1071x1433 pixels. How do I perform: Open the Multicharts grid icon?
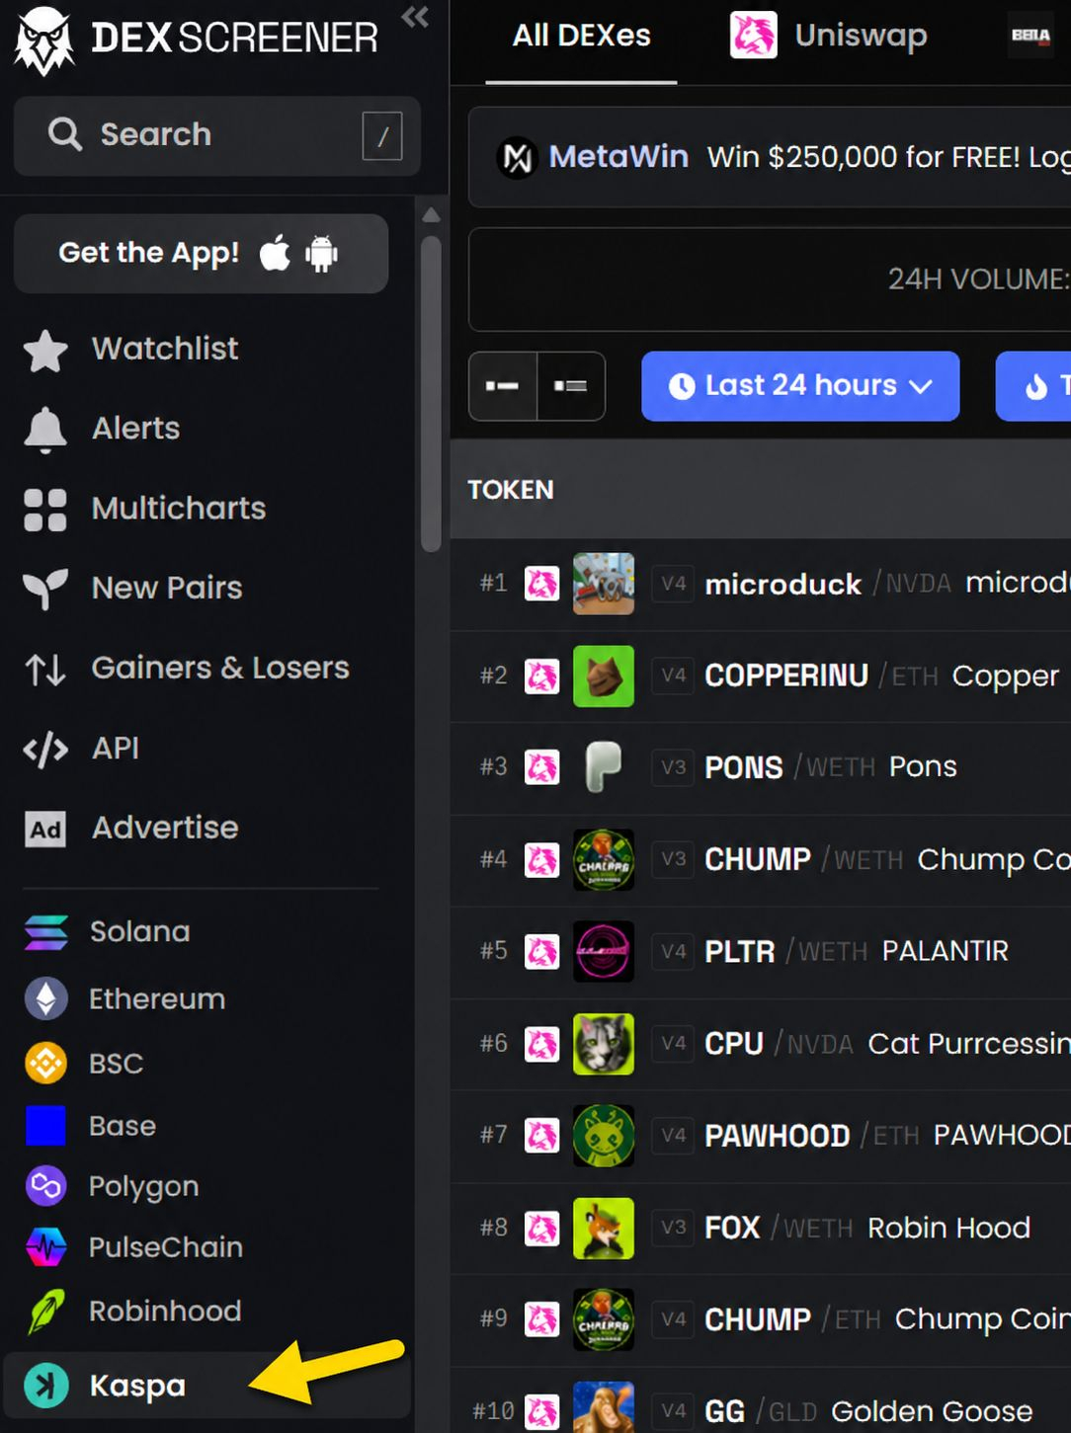(45, 510)
